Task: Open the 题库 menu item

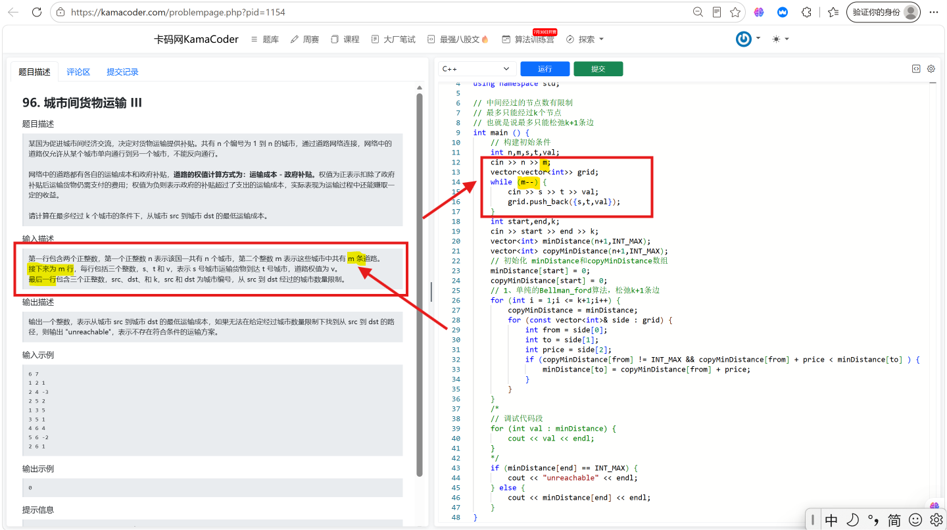Action: coord(265,39)
